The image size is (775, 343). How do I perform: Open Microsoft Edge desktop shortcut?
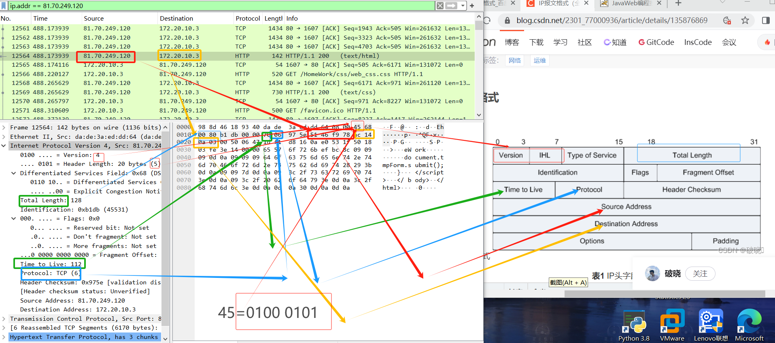click(x=749, y=326)
